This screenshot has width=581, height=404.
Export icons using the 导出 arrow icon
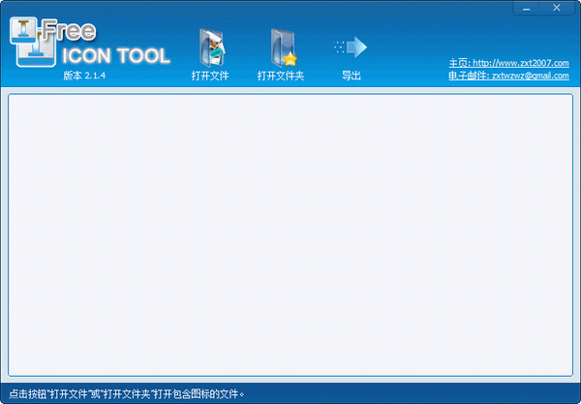(x=351, y=47)
